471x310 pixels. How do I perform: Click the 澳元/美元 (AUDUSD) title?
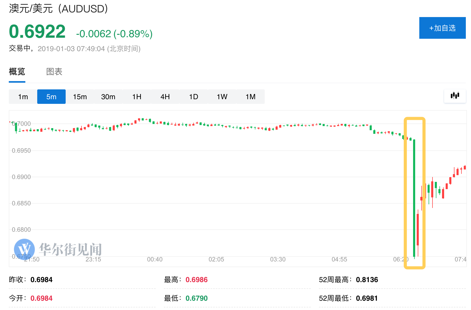(58, 9)
